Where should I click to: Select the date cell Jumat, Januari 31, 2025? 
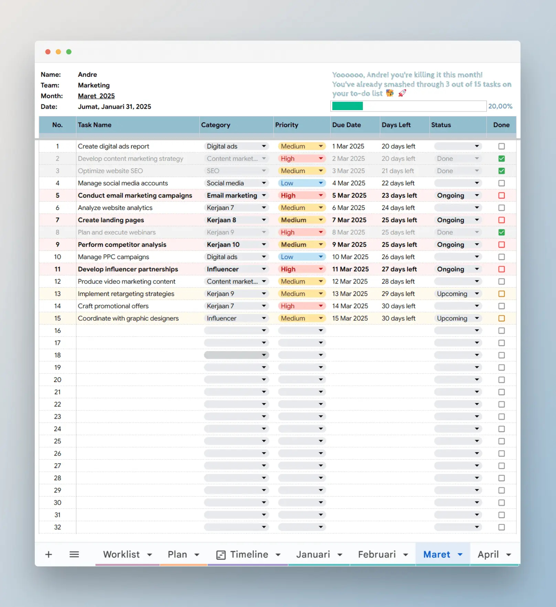pos(114,107)
